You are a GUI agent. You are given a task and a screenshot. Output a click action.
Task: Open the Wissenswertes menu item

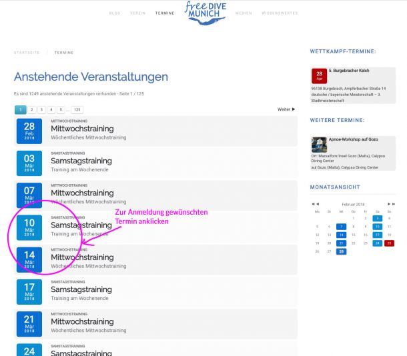point(280,13)
